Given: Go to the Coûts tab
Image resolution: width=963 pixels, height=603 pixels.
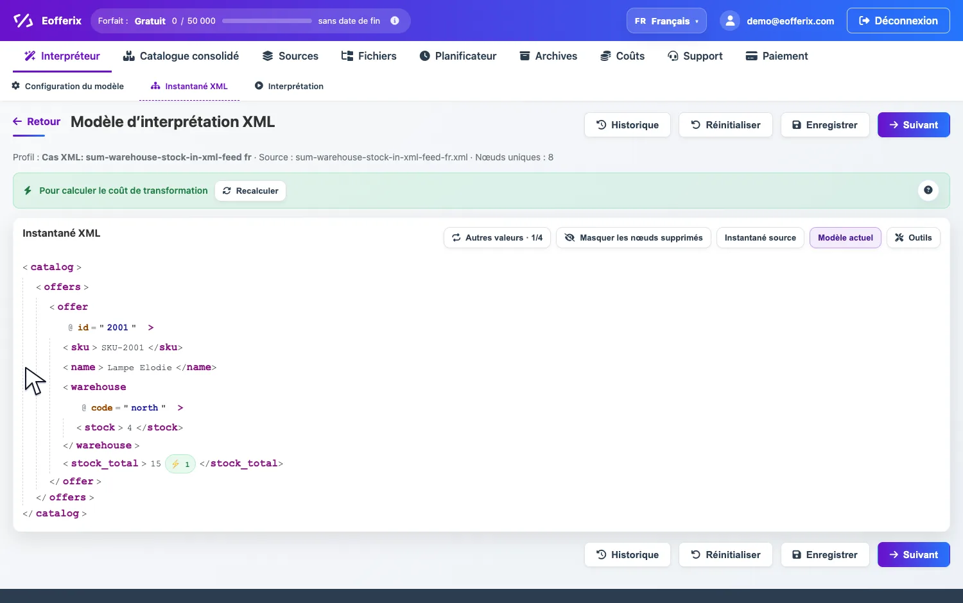Looking at the screenshot, I should pos(622,56).
